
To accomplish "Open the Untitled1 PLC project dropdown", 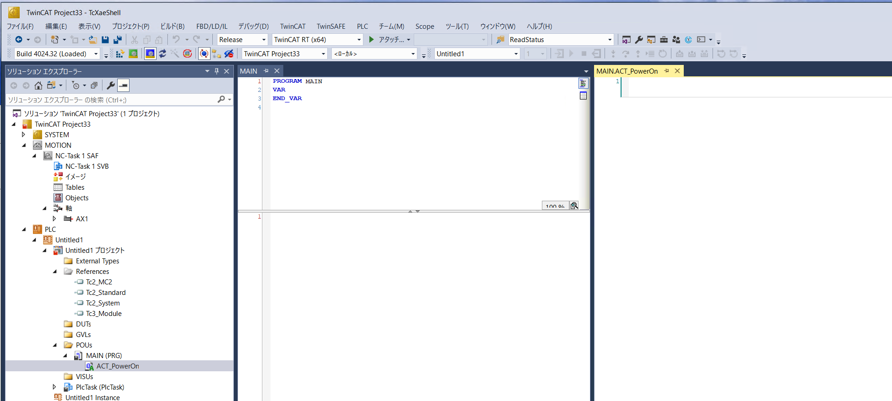I will (x=516, y=54).
